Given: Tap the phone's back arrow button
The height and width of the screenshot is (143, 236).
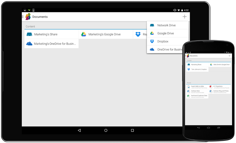Looking at the screenshot, I should 199,128.
